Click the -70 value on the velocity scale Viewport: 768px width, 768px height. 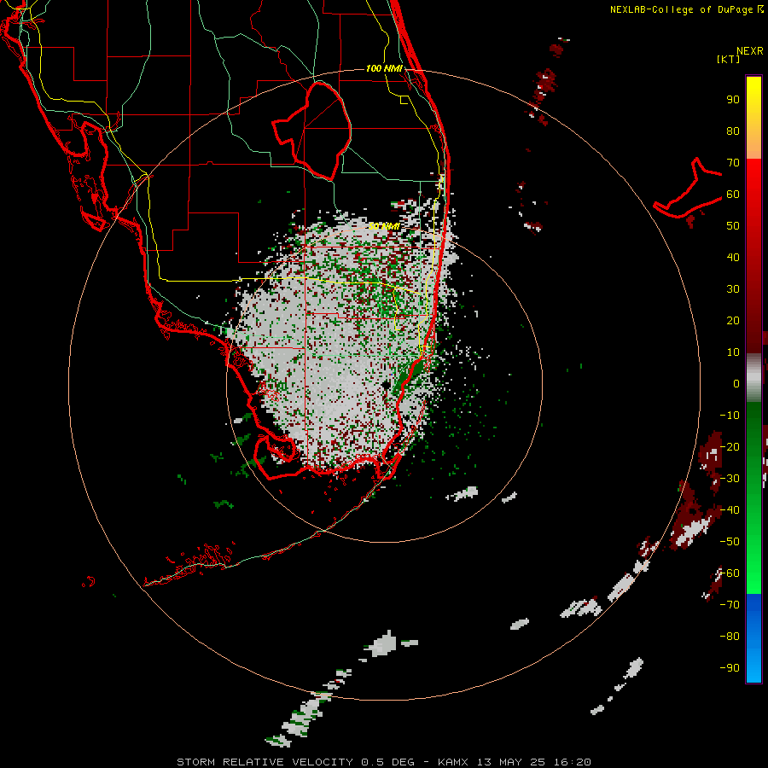[x=730, y=605]
